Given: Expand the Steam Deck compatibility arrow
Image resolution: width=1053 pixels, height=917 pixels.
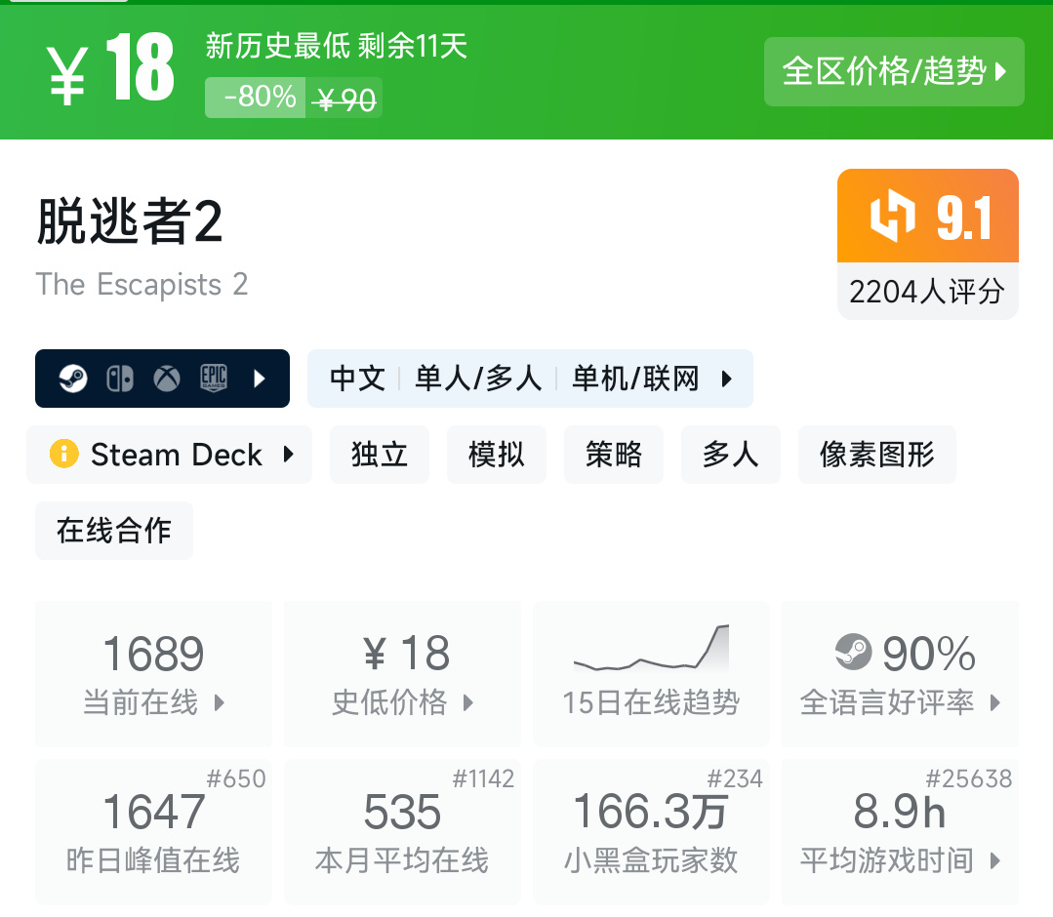Looking at the screenshot, I should coord(288,455).
